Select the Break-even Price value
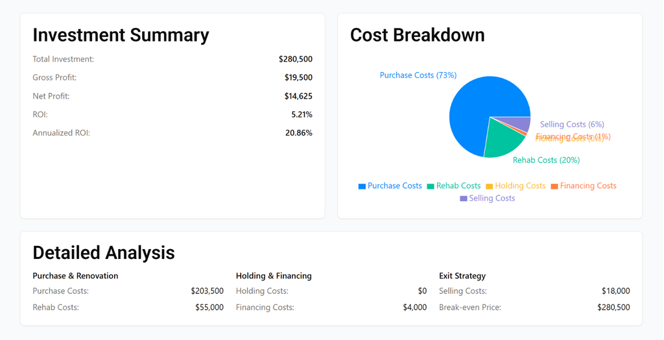This screenshot has height=340, width=664. click(x=613, y=308)
